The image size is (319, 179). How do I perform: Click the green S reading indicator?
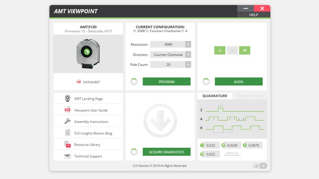pos(202,154)
